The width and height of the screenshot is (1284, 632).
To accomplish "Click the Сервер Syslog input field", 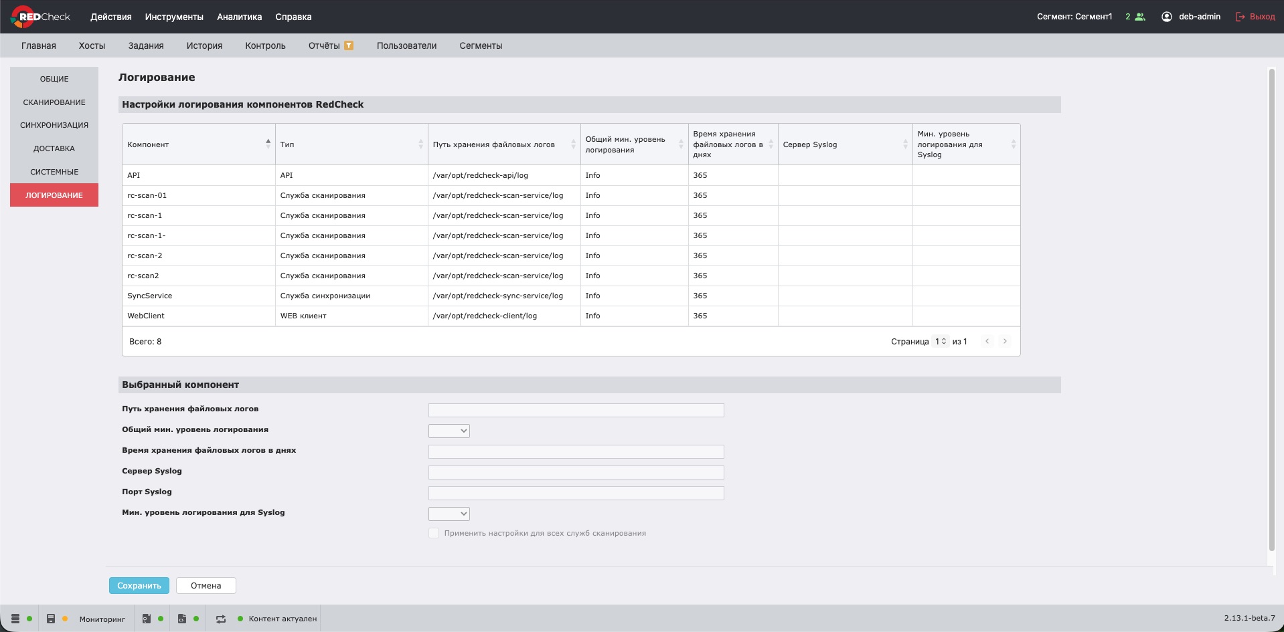I will click(x=576, y=472).
